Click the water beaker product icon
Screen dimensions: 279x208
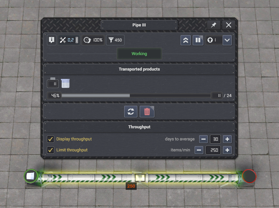tap(65, 83)
